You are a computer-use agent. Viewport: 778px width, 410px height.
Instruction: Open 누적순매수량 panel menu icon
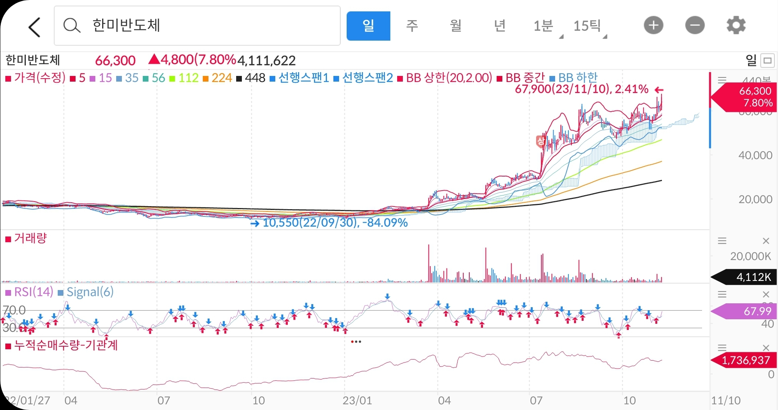[722, 347]
